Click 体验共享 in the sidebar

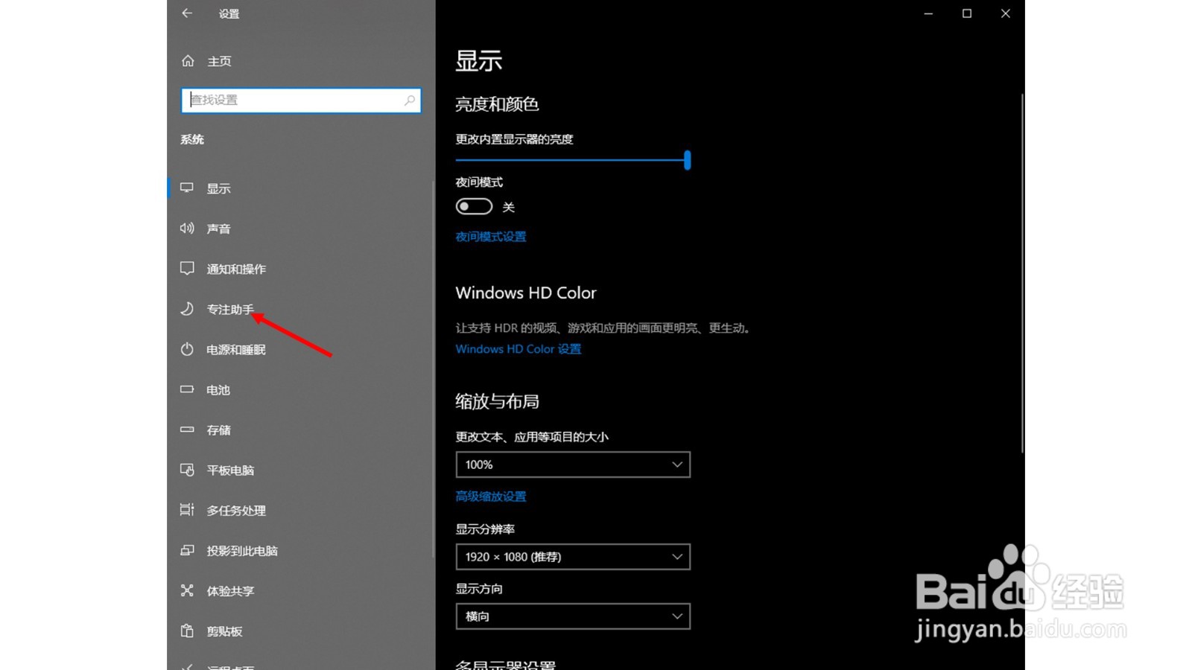click(228, 590)
